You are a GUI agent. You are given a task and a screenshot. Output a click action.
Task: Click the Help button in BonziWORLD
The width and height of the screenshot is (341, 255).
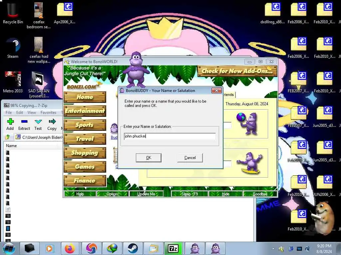click(x=80, y=194)
